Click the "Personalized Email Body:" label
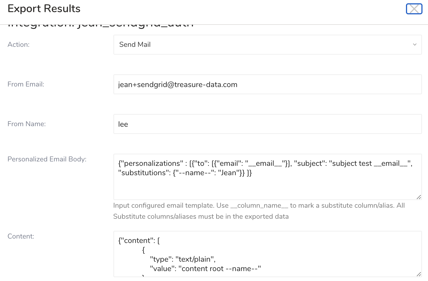 pos(47,159)
